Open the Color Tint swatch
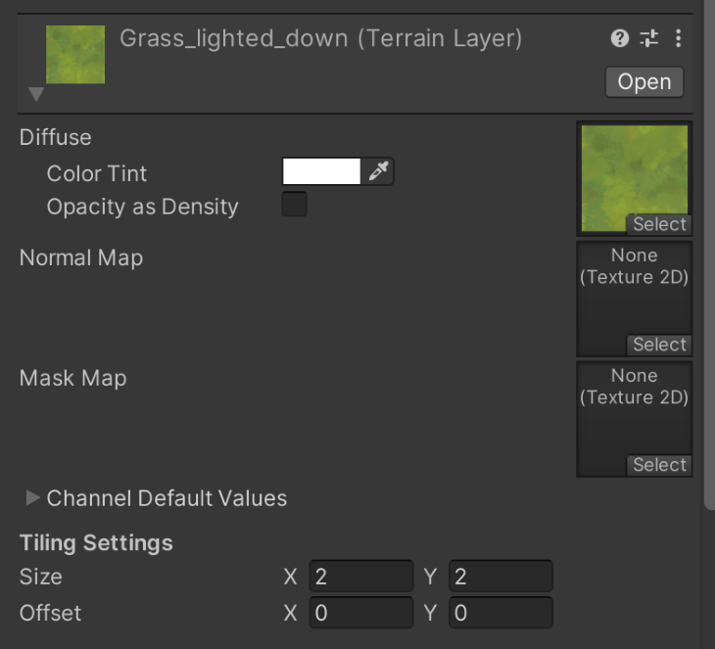715x649 pixels. [321, 172]
